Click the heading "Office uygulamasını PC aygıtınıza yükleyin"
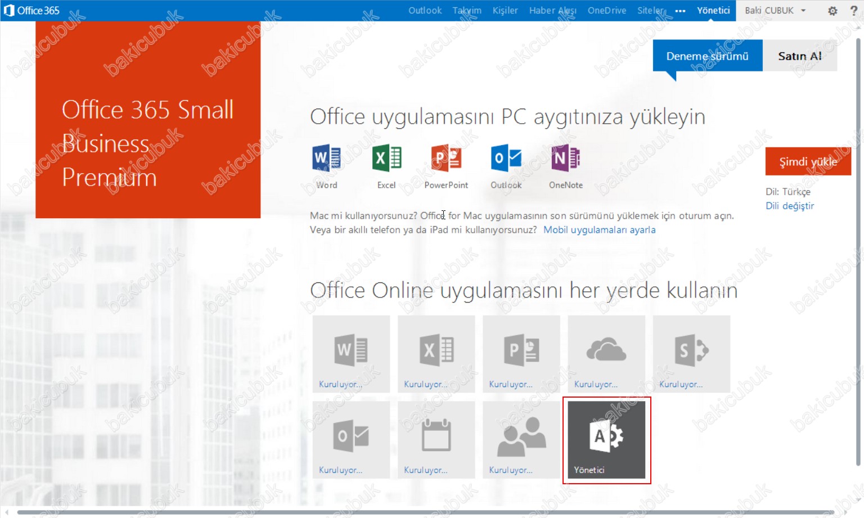The image size is (864, 518). pyautogui.click(x=507, y=117)
